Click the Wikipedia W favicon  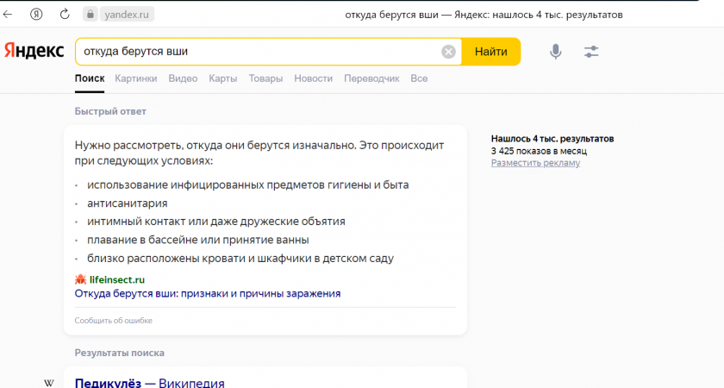click(x=49, y=383)
